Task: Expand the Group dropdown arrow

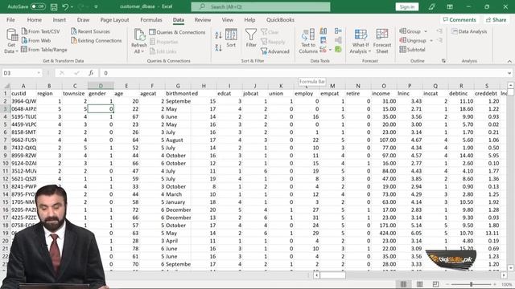Action: (426, 31)
